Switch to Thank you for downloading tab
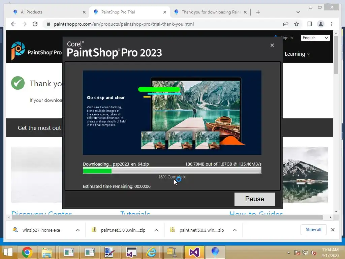Image resolution: width=345 pixels, height=259 pixels. point(211,12)
